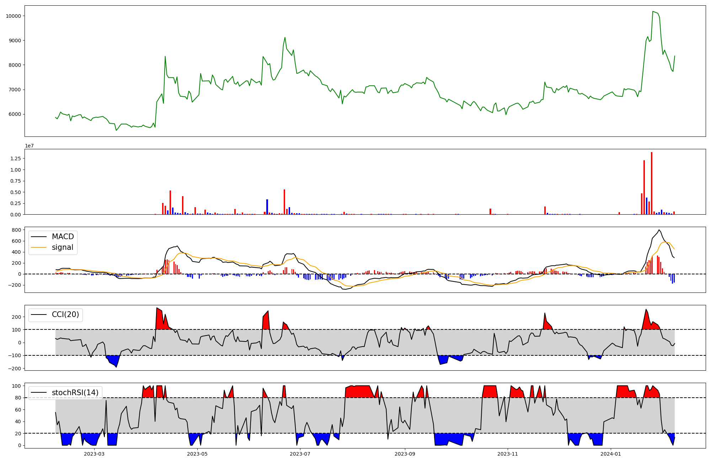This screenshot has width=711, height=462.
Task: Click the stochRSI(14) legend entry
Action: pyautogui.click(x=75, y=392)
